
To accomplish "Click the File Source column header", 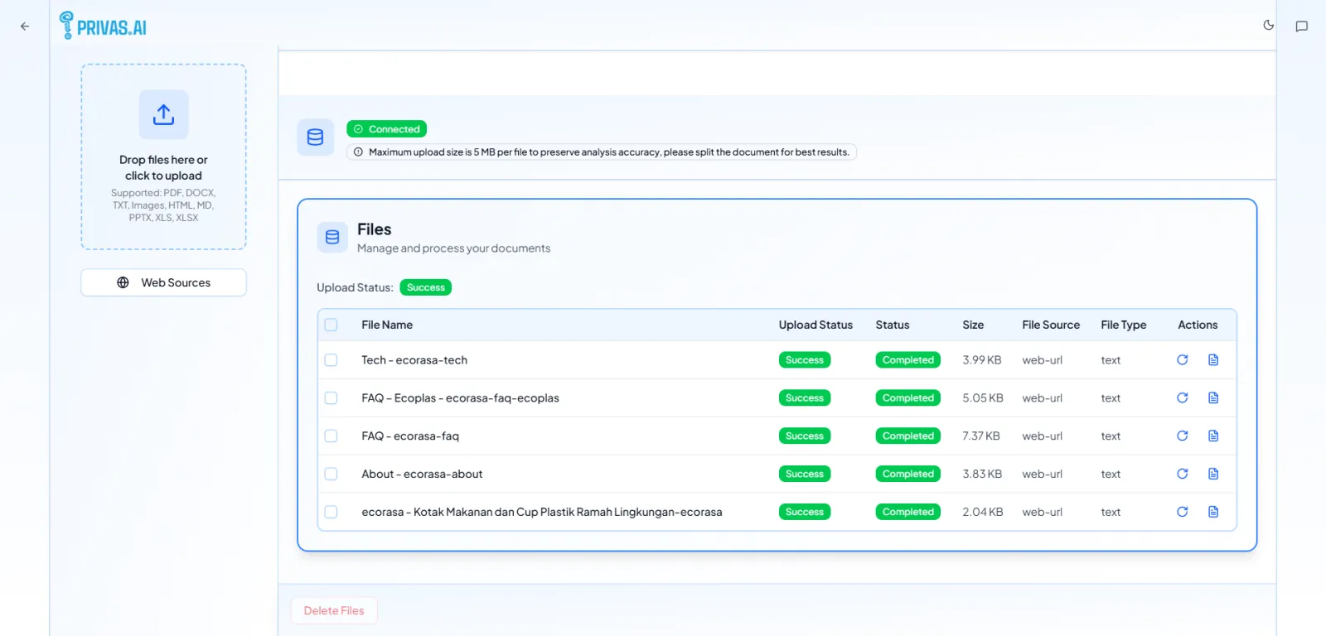I will pyautogui.click(x=1051, y=325).
